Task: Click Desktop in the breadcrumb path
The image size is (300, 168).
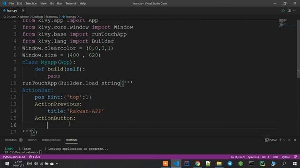Action: [37, 17]
